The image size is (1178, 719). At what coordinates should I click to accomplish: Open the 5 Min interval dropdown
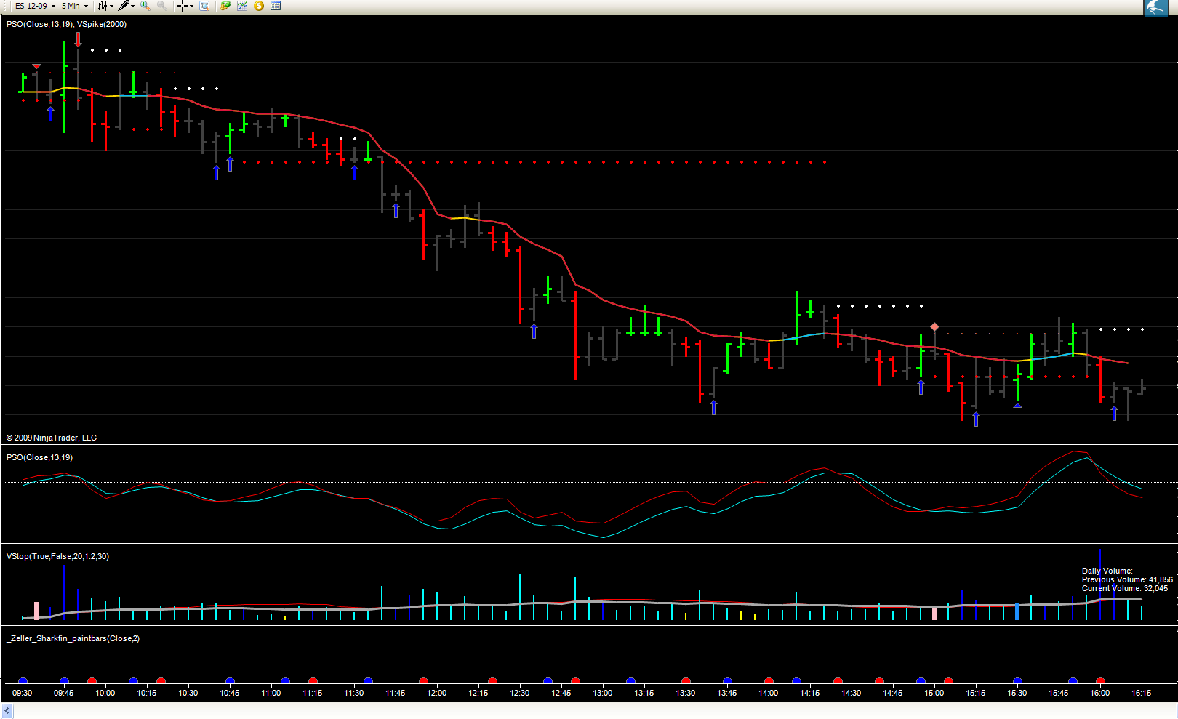pyautogui.click(x=75, y=6)
